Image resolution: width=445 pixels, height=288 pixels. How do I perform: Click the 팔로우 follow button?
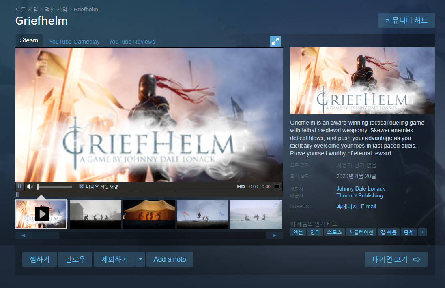pyautogui.click(x=75, y=259)
